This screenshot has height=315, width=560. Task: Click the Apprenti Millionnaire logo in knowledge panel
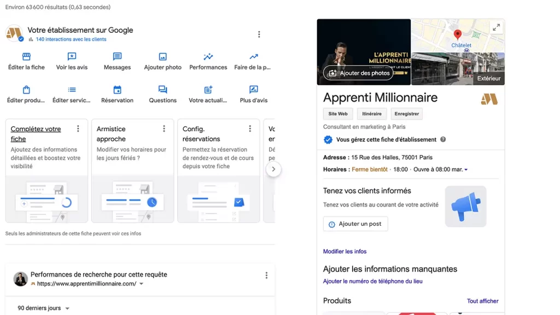(x=489, y=99)
